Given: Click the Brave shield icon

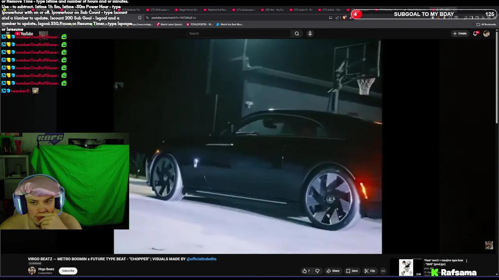Looking at the screenshot, I should pyautogui.click(x=344, y=17).
